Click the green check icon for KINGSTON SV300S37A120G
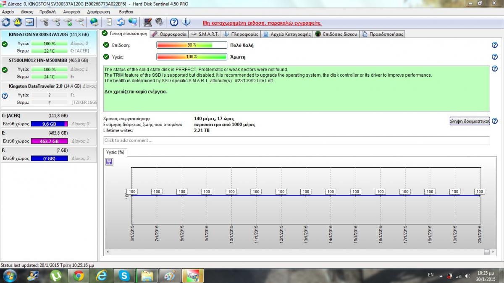Image resolution: width=504 pixels, height=283 pixels. point(5,44)
